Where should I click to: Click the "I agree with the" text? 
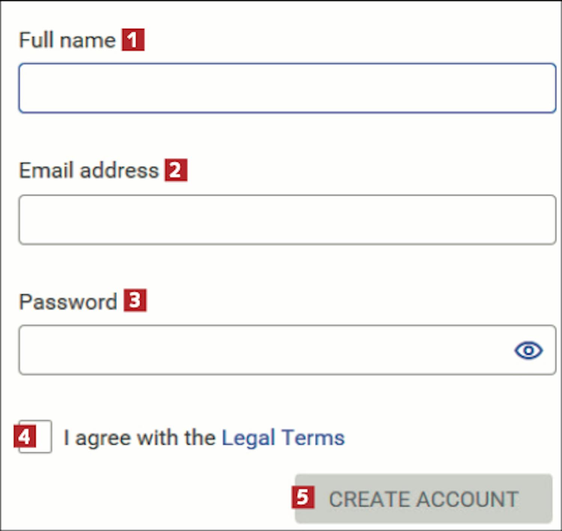(139, 437)
